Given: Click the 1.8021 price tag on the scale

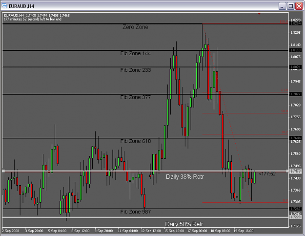Looking at the screenshot, I should click(x=295, y=67).
